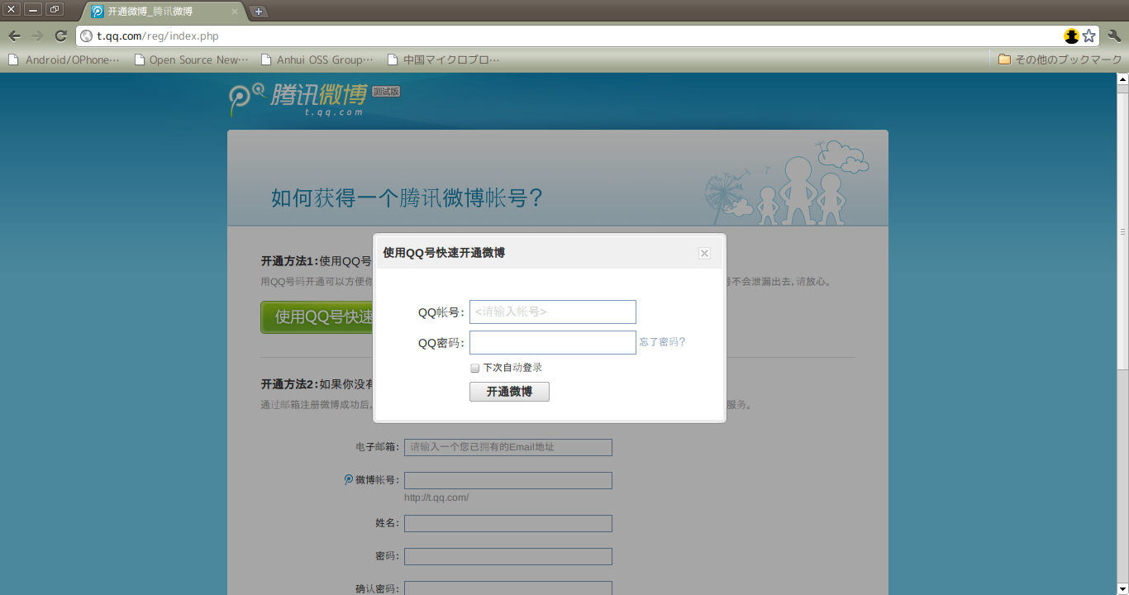Click the 密码 field below 姓名
1129x595 pixels.
coord(508,556)
